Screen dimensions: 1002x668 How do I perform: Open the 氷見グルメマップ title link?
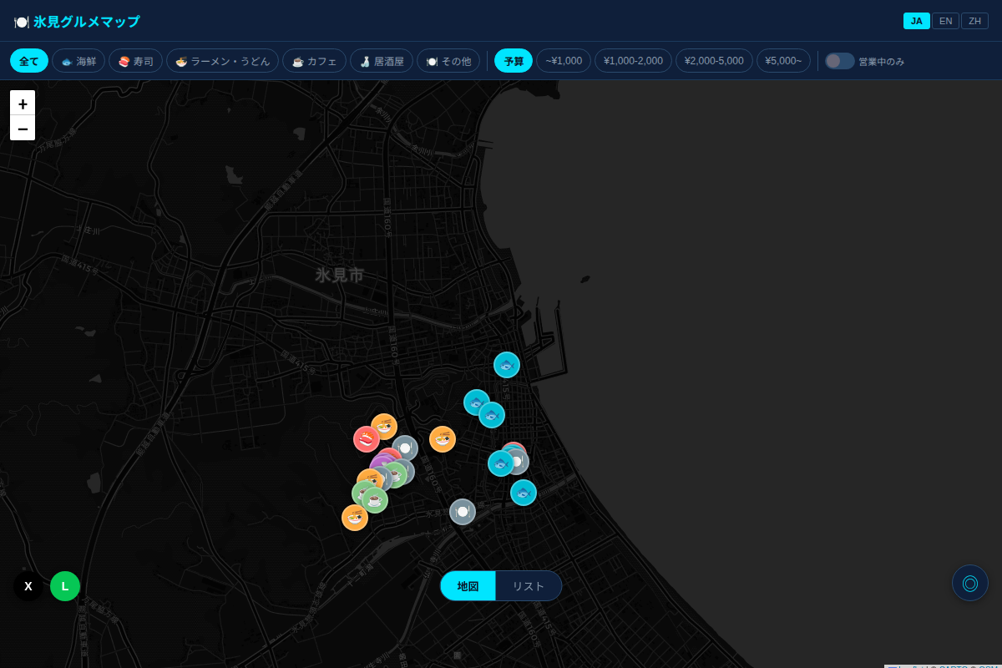[x=77, y=22]
